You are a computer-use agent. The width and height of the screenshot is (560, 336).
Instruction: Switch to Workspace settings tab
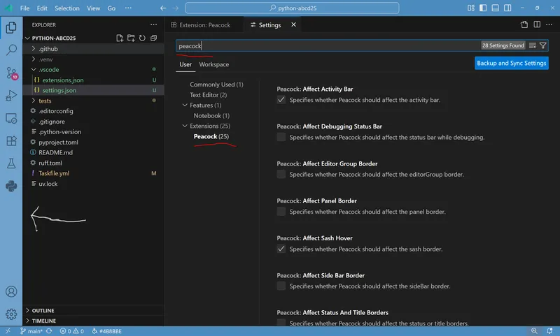[214, 64]
